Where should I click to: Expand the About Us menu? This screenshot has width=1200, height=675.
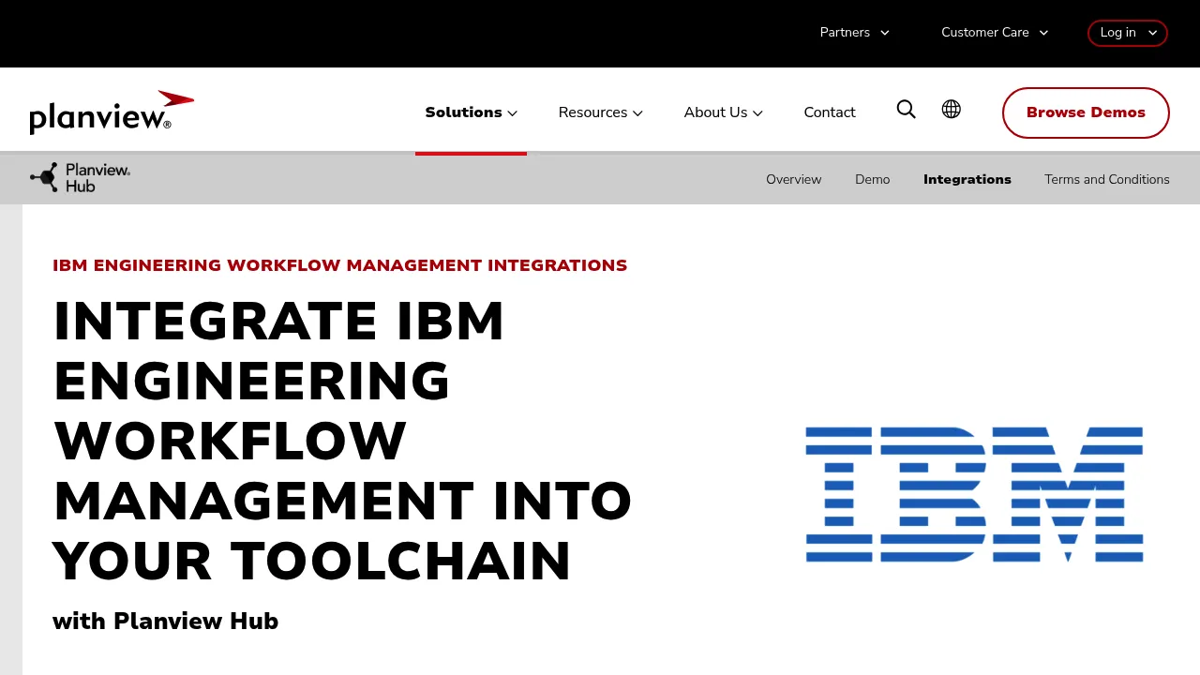(724, 112)
